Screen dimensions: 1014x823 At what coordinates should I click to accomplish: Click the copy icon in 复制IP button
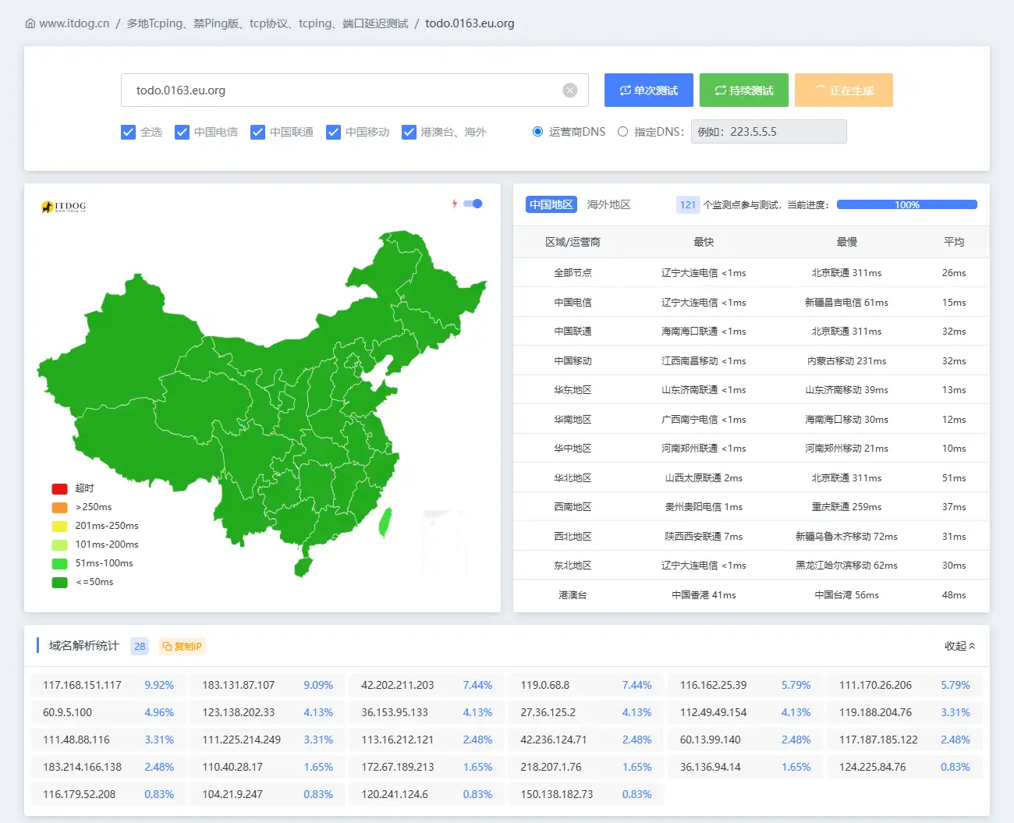pos(167,646)
